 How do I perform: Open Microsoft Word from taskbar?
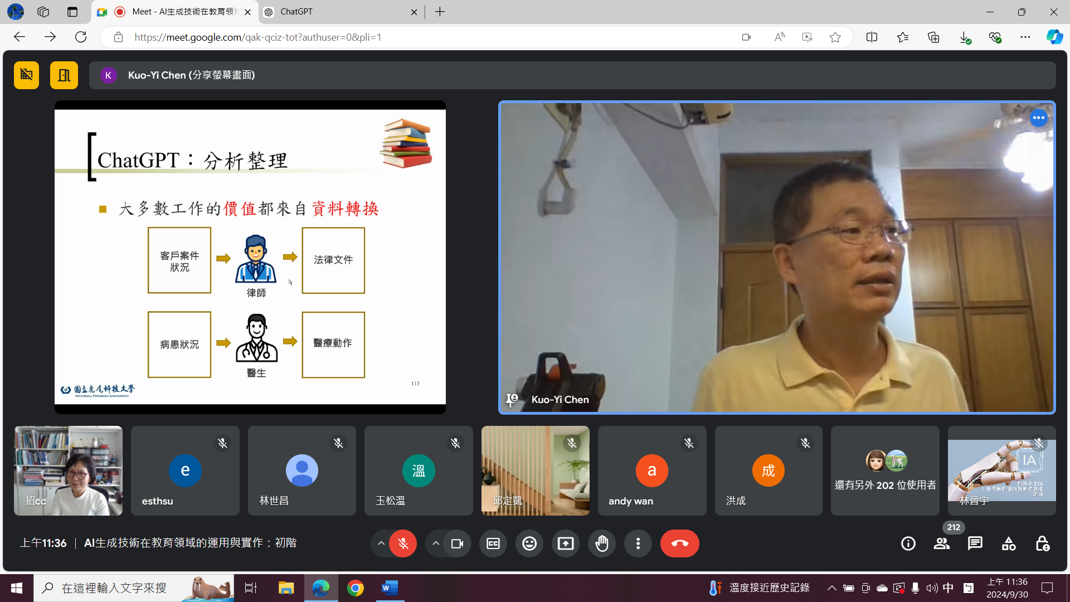coord(390,588)
